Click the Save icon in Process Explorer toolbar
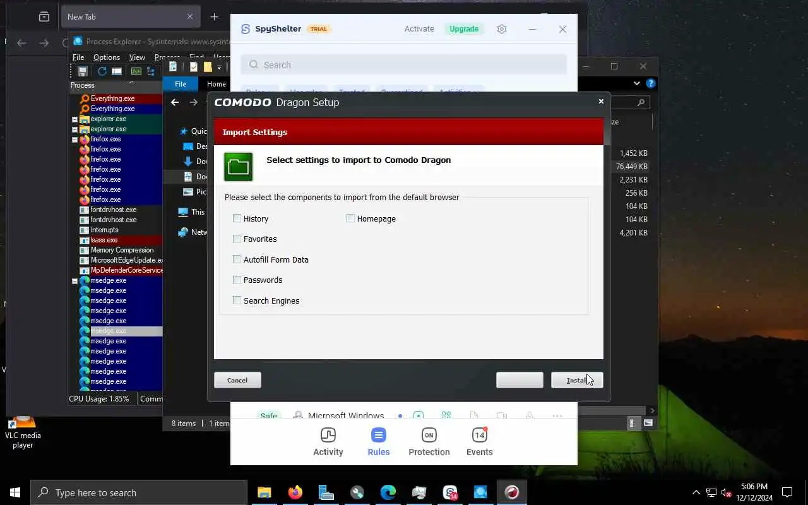 tap(83, 71)
